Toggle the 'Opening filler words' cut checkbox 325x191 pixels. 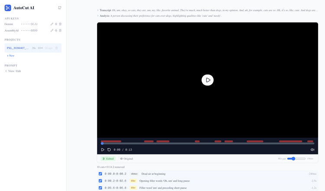101,181
